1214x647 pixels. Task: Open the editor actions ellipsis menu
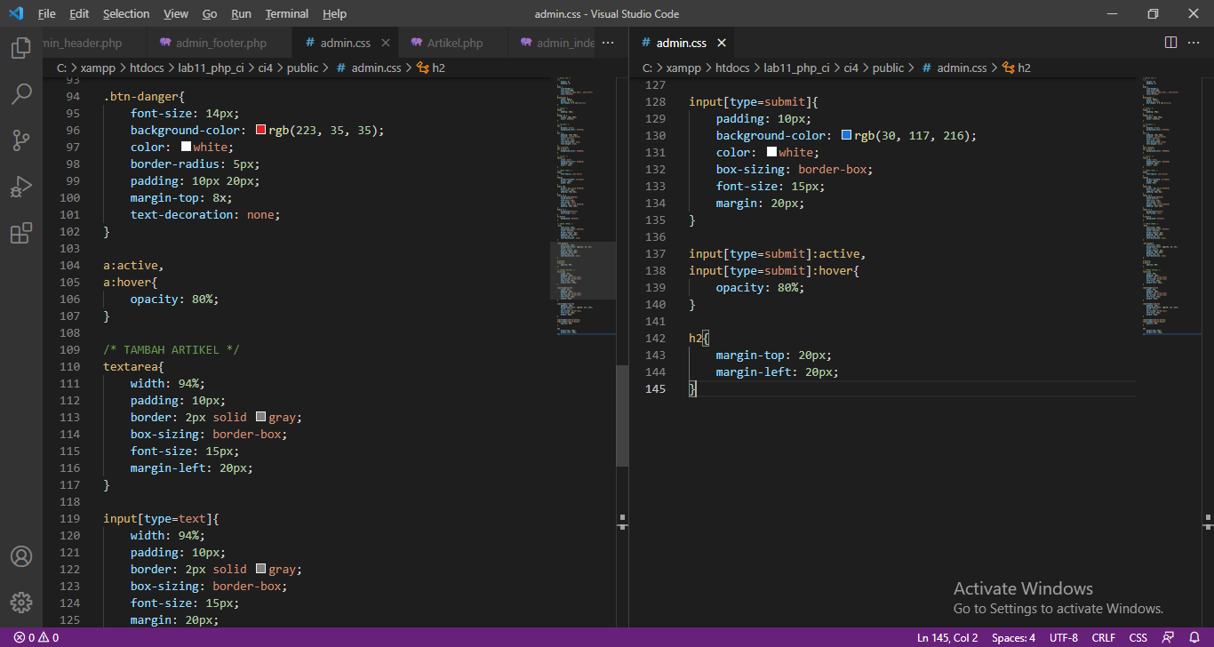point(1194,43)
